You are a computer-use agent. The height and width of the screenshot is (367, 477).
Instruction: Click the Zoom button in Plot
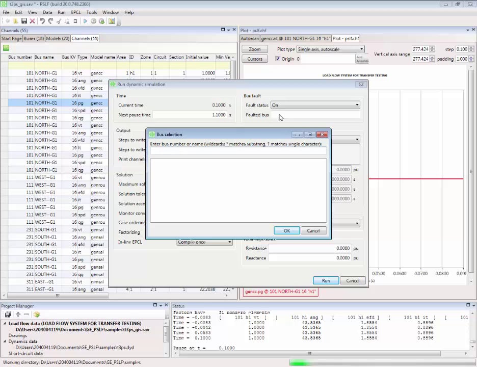pos(255,49)
